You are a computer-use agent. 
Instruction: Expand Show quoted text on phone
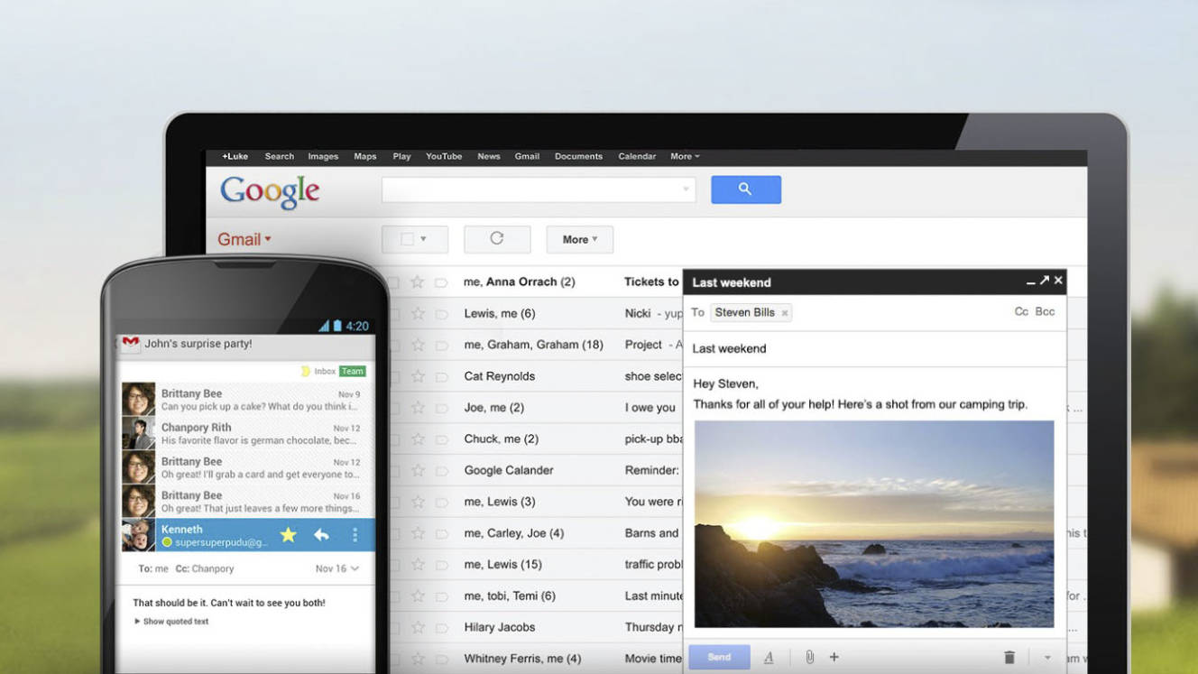tap(171, 622)
